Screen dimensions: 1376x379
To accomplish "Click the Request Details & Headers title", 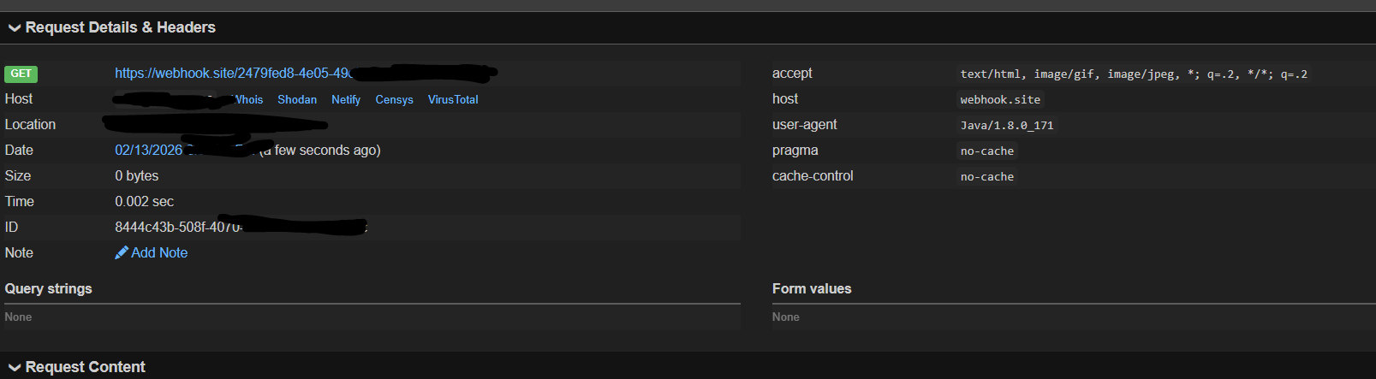I will coord(121,28).
